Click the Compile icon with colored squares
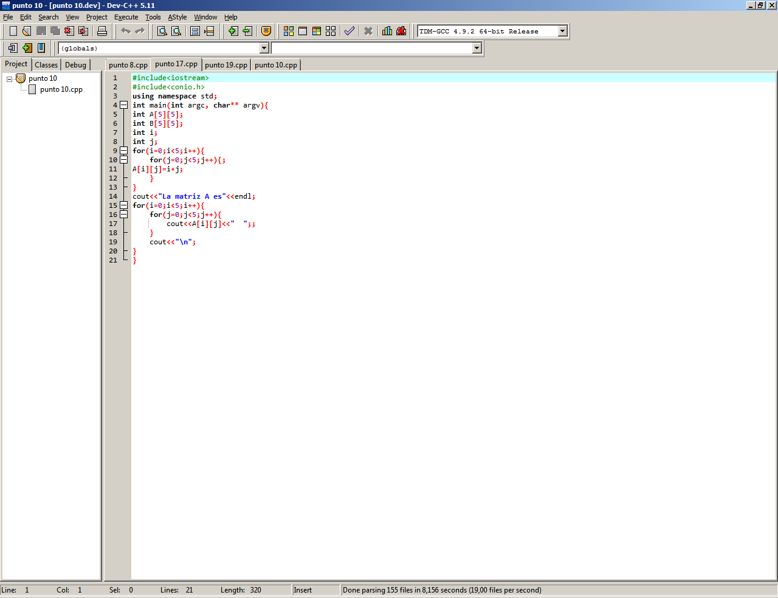Viewport: 778px width, 598px height. point(289,31)
